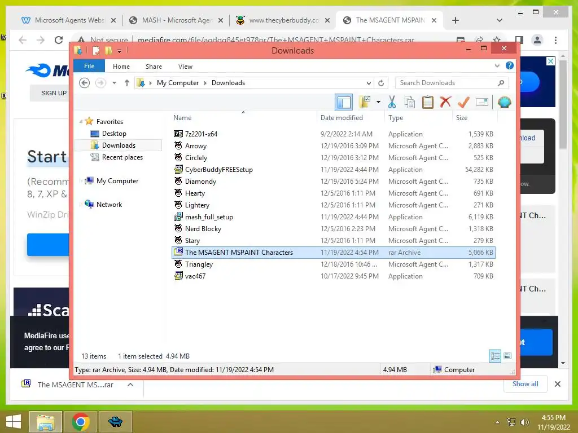Collapse the Favorites tree group
Screen dimensions: 578x433
(81, 121)
